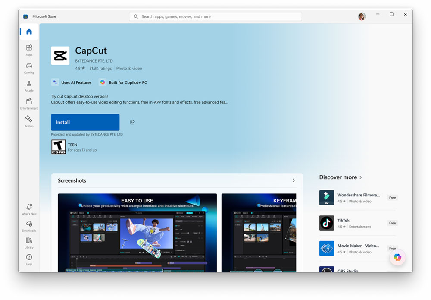The image size is (431, 300).
Task: Open Arcade from the sidebar
Action: click(x=29, y=86)
